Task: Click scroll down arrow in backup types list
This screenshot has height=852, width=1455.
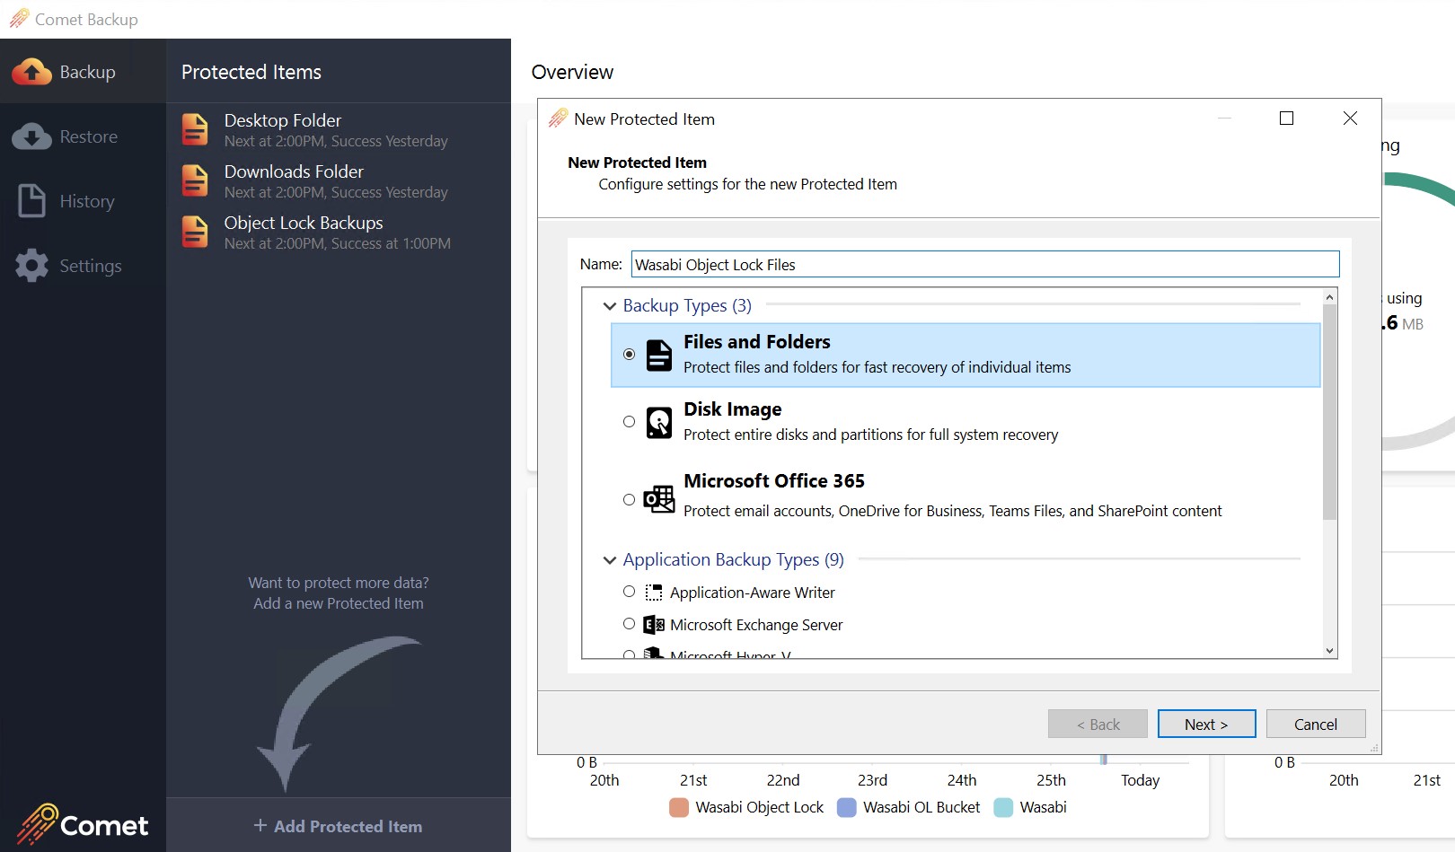Action: point(1330,651)
